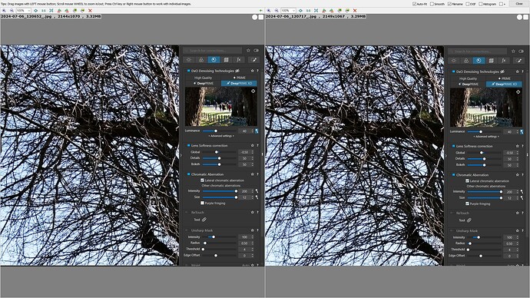Rotate the right image counter-clockwise

tap(324, 11)
